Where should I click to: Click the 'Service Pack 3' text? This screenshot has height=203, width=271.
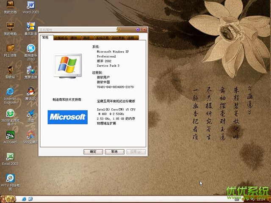click(x=108, y=66)
